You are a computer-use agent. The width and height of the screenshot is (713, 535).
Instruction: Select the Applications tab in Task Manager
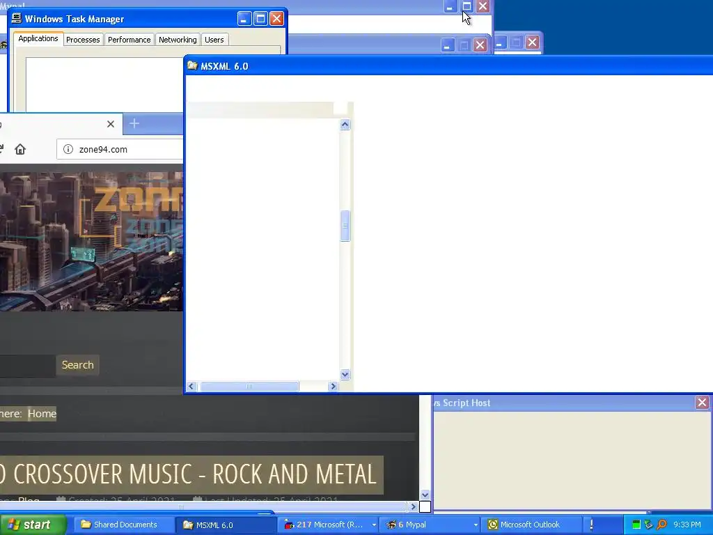(x=38, y=39)
